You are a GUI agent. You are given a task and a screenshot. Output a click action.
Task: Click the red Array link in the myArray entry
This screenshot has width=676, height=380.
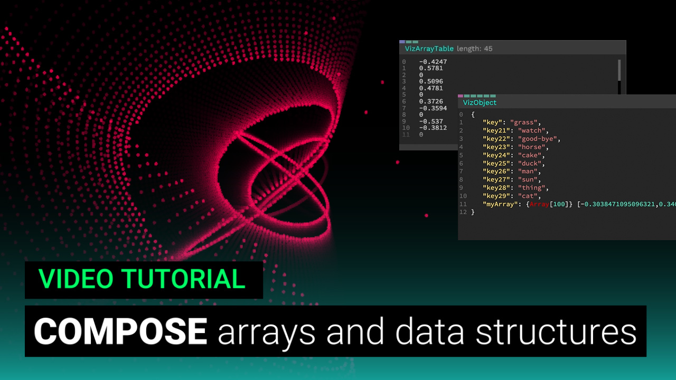tap(539, 204)
